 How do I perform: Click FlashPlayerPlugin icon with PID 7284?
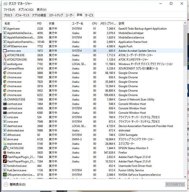point(5,162)
